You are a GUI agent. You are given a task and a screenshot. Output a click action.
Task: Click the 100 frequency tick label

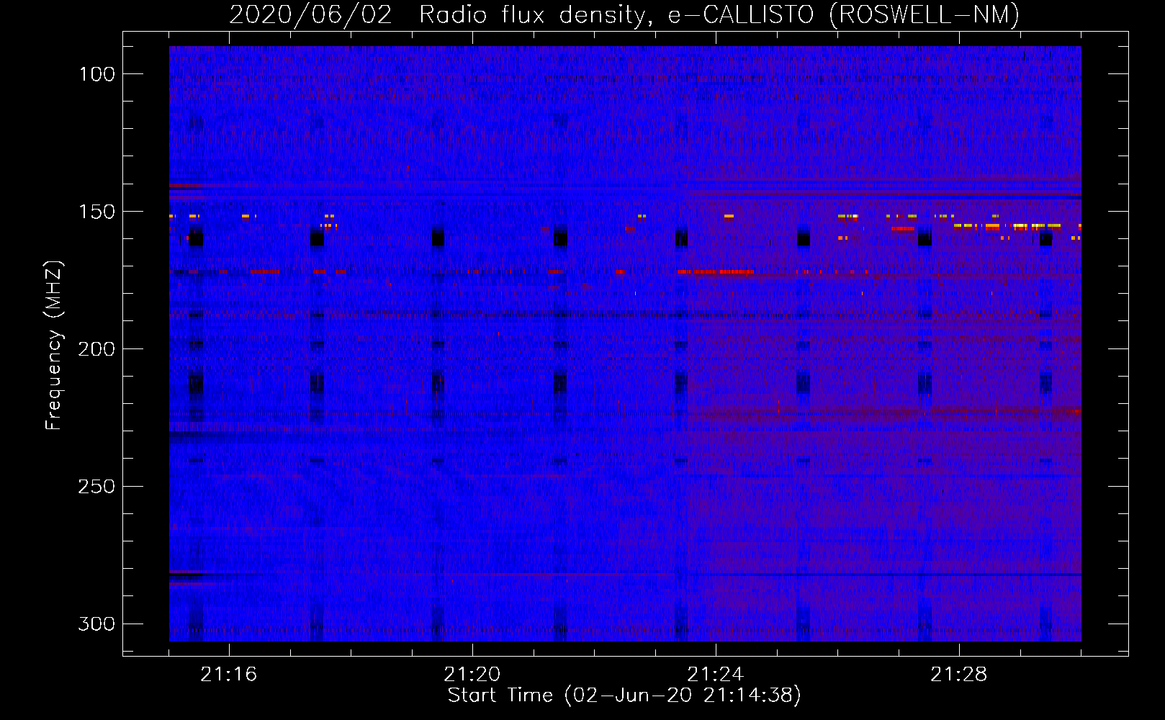point(97,74)
